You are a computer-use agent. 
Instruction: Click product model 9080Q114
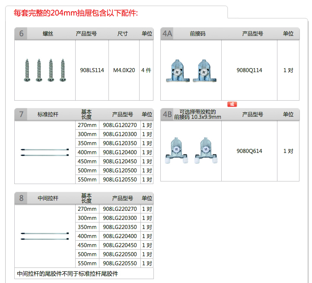point(249,70)
